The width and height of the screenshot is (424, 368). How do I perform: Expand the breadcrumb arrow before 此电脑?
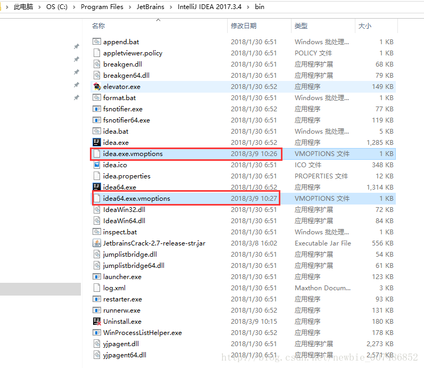pos(7,7)
